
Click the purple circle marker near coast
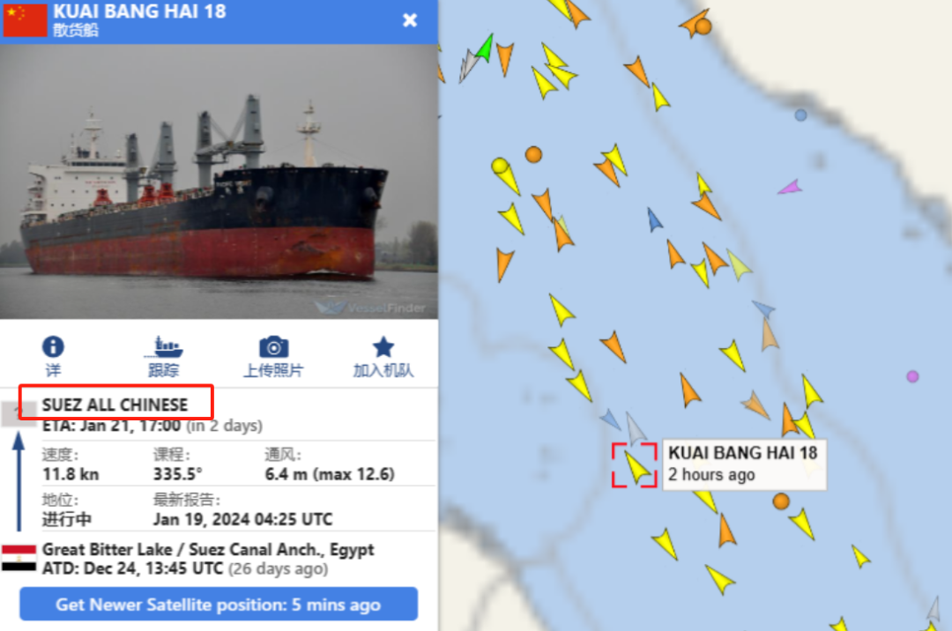point(912,377)
